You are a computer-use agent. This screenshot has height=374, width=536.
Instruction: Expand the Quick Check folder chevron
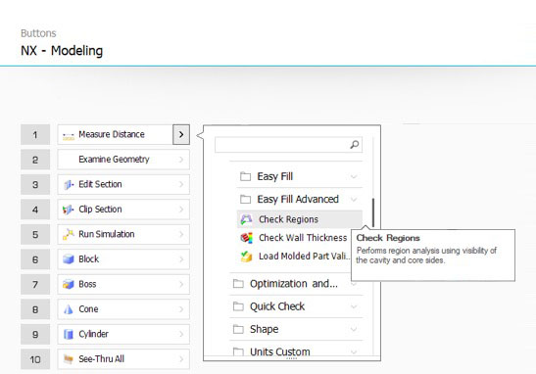[x=354, y=306]
